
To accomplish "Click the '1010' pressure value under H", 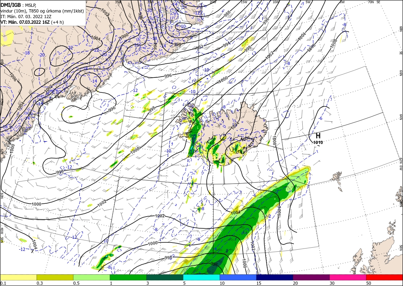I will (318, 142).
